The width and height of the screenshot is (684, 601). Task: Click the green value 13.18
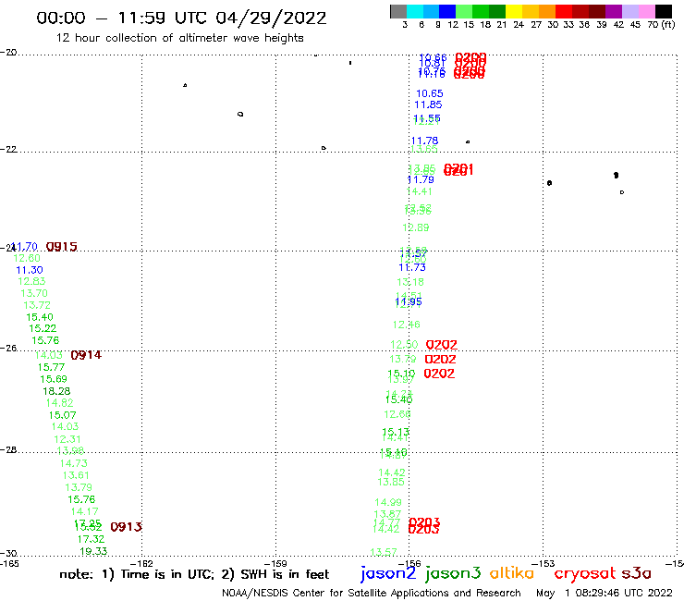410,282
